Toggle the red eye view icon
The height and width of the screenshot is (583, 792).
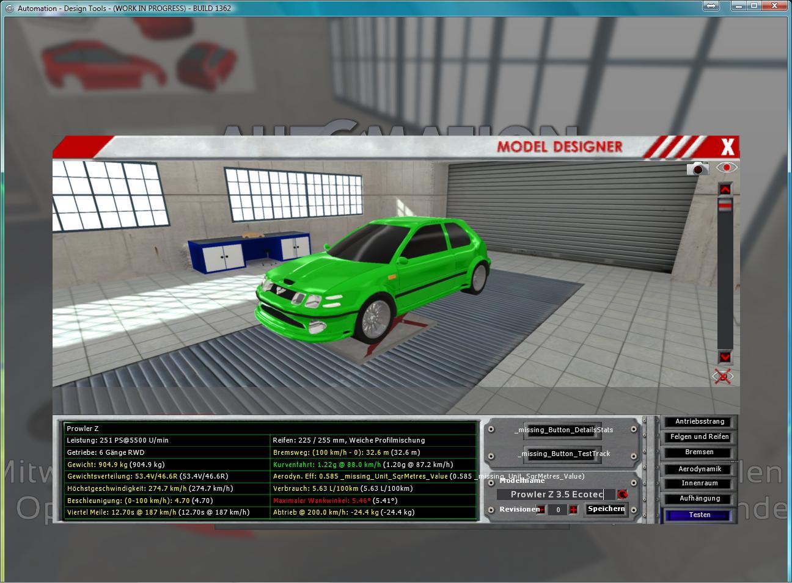726,167
